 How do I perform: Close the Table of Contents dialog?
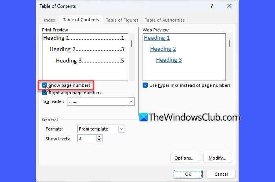pyautogui.click(x=230, y=6)
